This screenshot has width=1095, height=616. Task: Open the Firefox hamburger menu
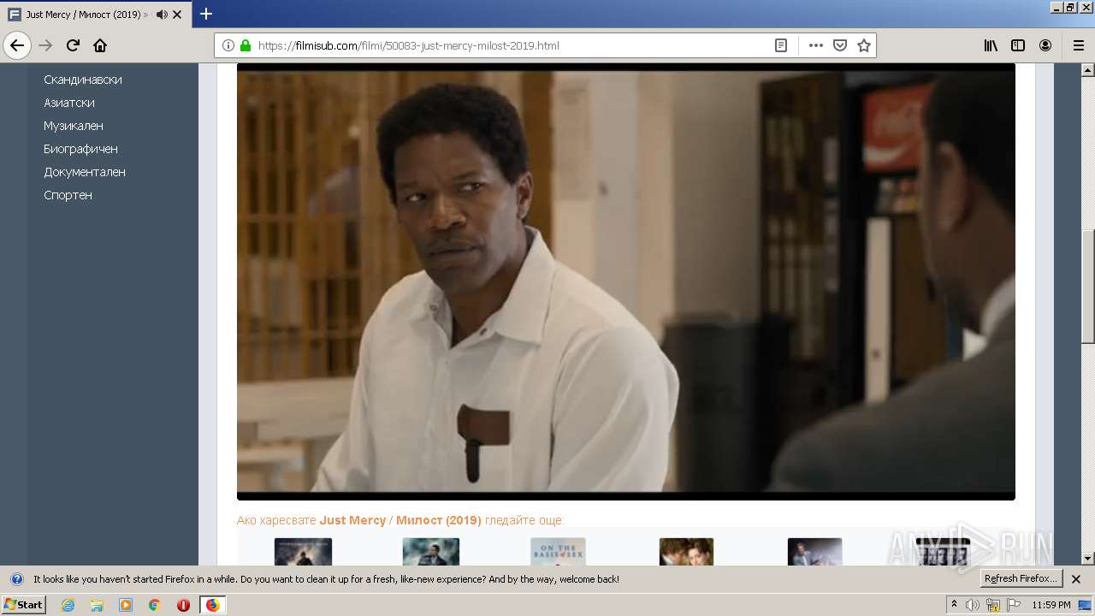[1078, 45]
